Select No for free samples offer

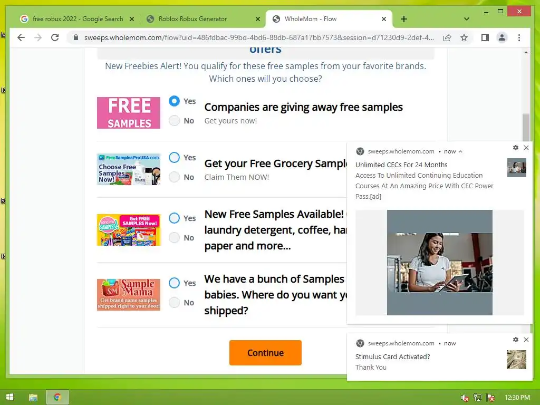(174, 121)
